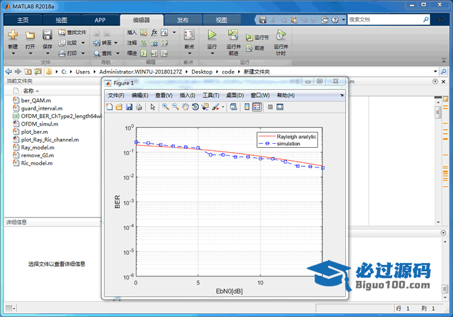
Task: Open the New (新建) dropdown arrow
Action: pos(13,54)
